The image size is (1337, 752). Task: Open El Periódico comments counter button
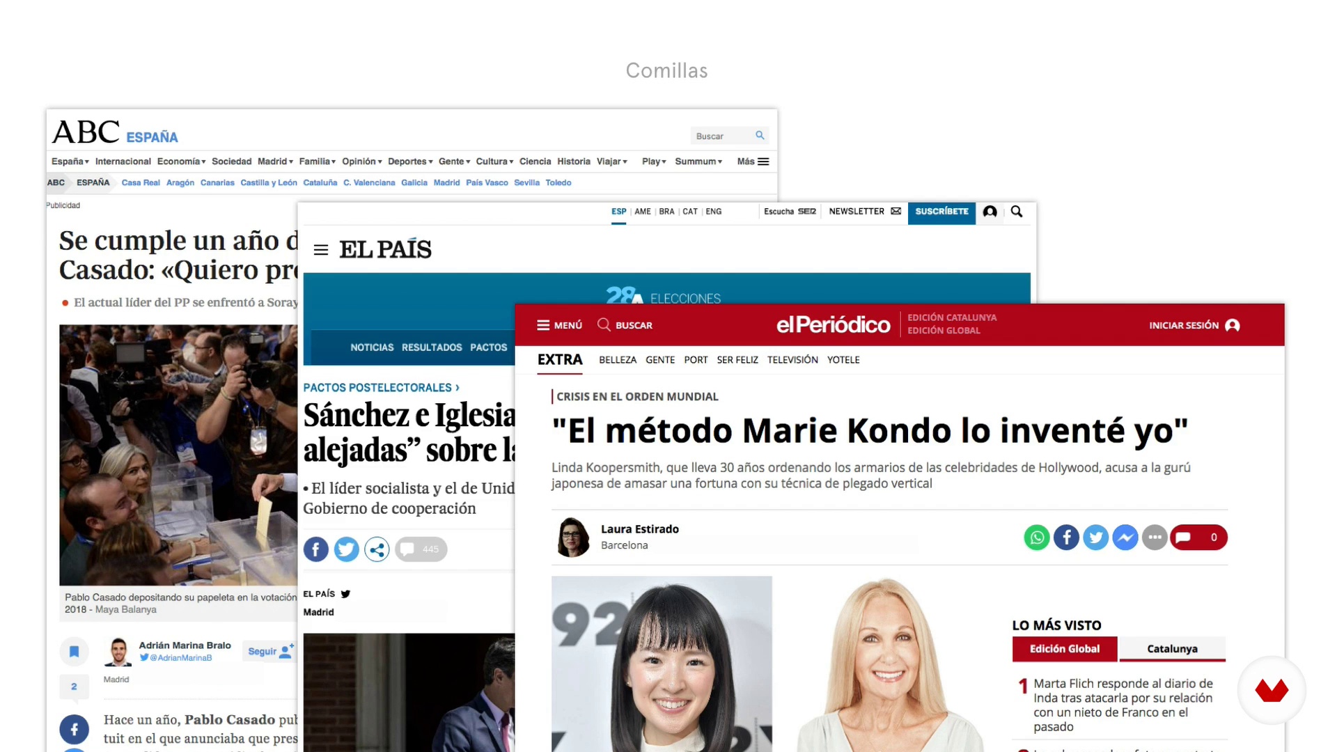1198,538
